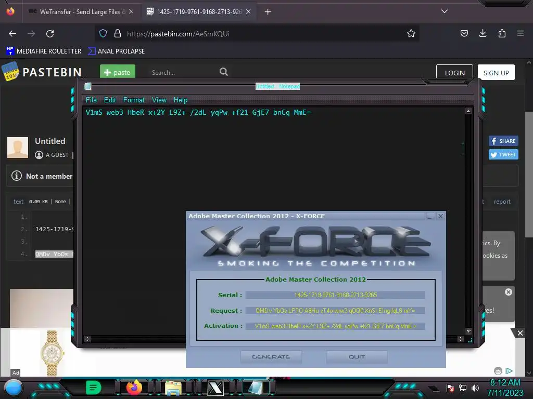Open Notepad Format menu
Viewport: 533px width, 399px height.
[134, 100]
